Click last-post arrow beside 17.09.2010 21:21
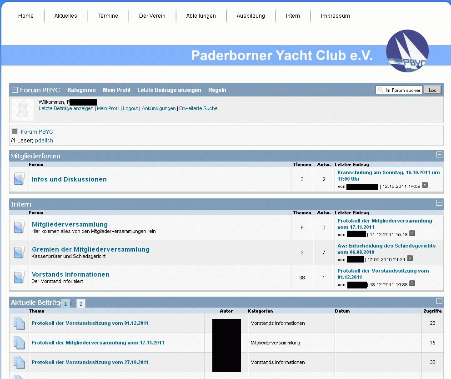Screen dimensions: 451x379 tap(410, 258)
